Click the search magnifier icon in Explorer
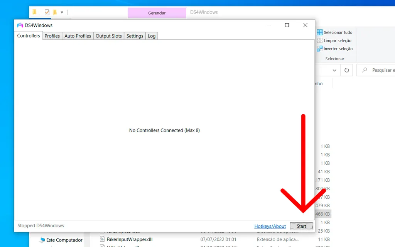The width and height of the screenshot is (395, 247). point(364,70)
